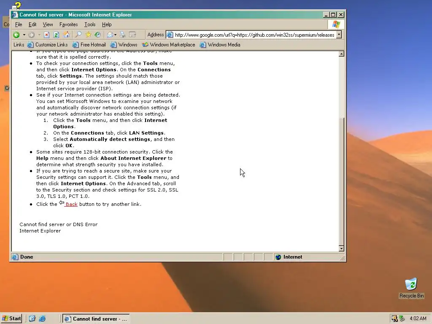Click the greyed-out Forward arrow button
Image resolution: width=432 pixels, height=324 pixels.
tap(31, 35)
